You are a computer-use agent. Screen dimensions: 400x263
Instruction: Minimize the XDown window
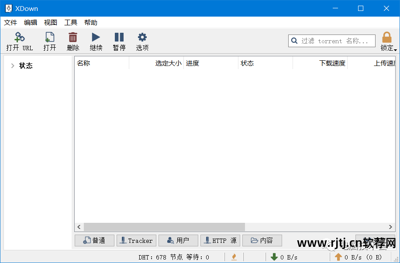pos(335,8)
